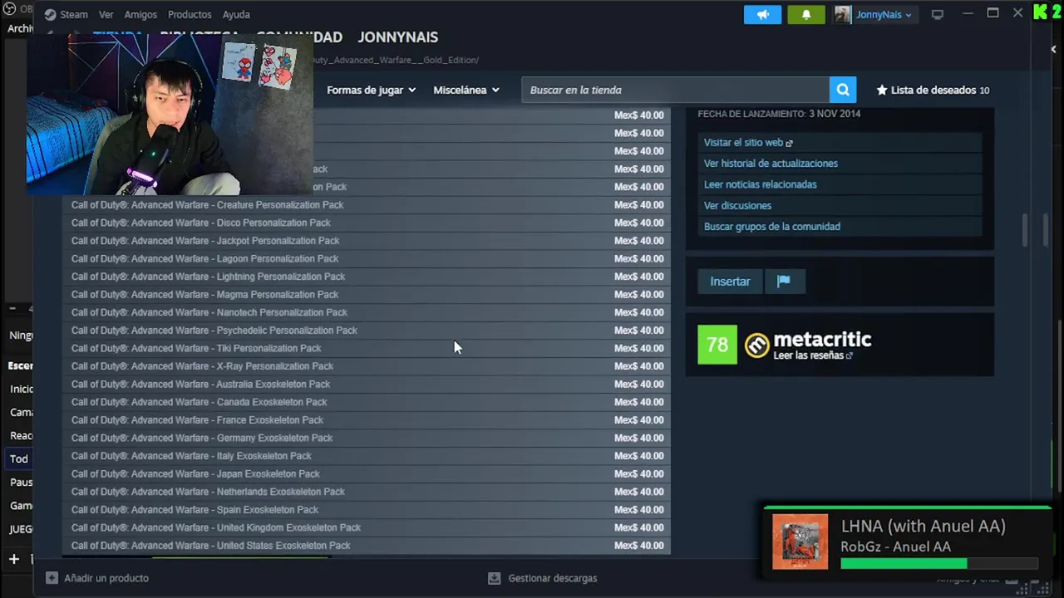Select Lightning Personalization Pack row
Image resolution: width=1064 pixels, height=598 pixels.
[366, 277]
